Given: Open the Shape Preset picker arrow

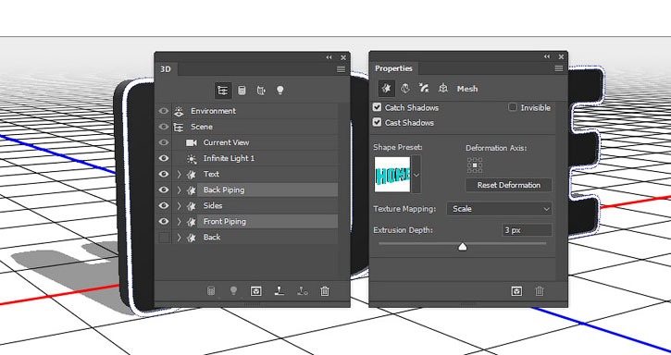Looking at the screenshot, I should 416,175.
